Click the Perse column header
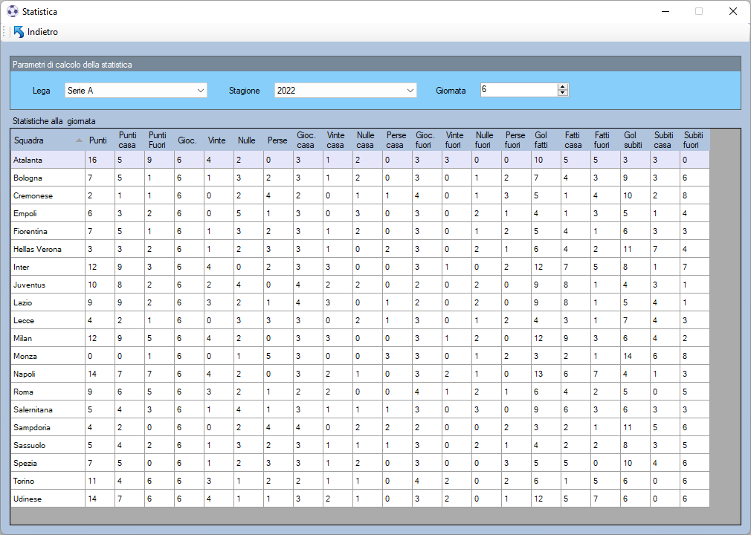The height and width of the screenshot is (535, 751). pyautogui.click(x=278, y=140)
